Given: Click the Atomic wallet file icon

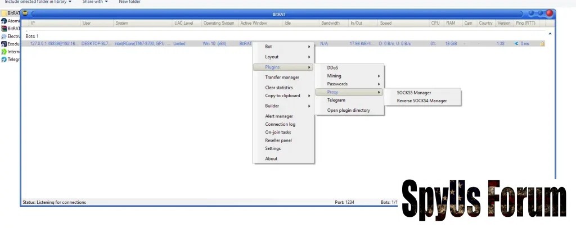Looking at the screenshot, I should (x=4, y=21).
